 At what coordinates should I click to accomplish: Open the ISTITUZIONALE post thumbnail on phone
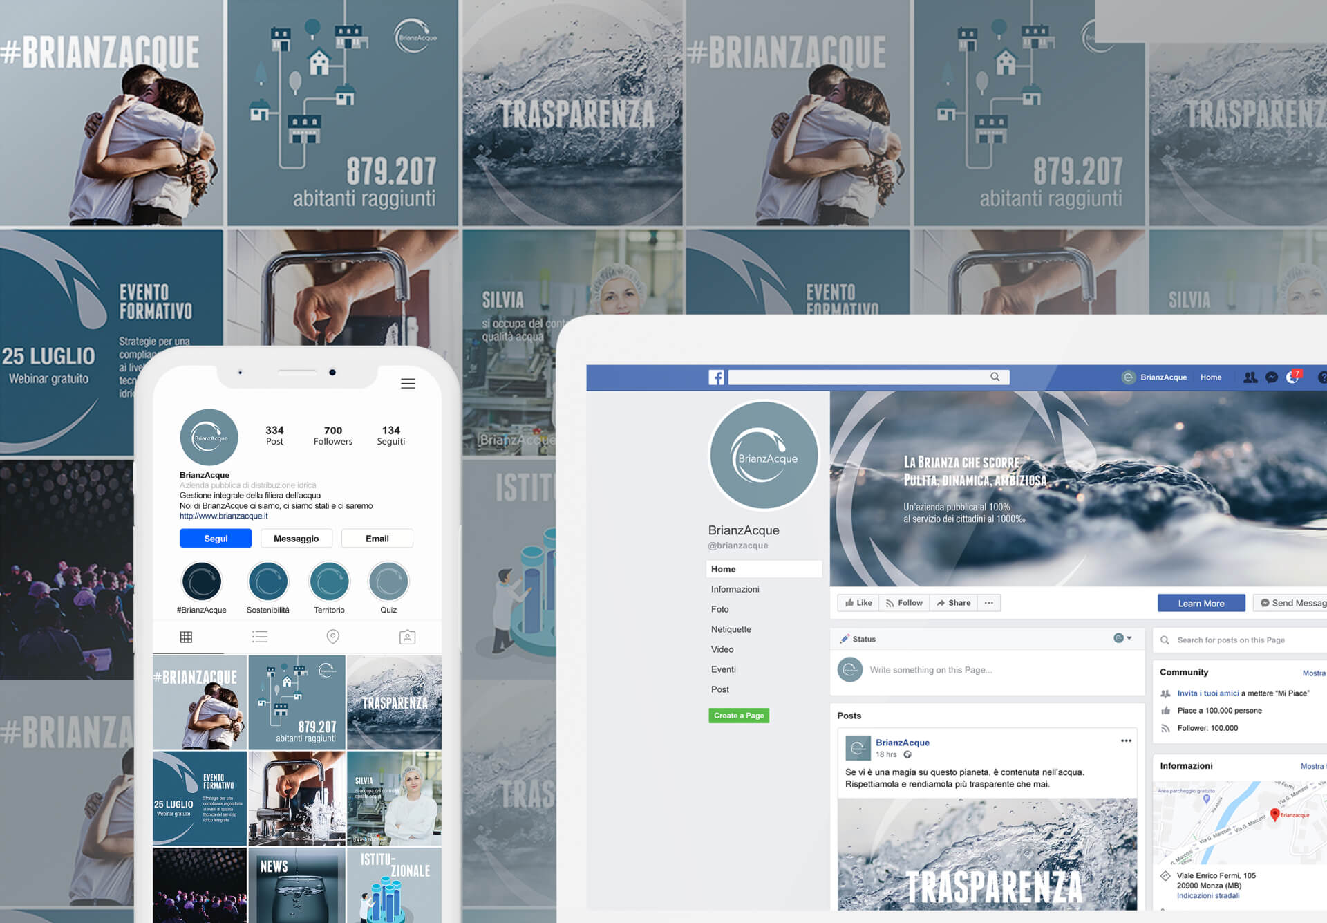coord(394,886)
